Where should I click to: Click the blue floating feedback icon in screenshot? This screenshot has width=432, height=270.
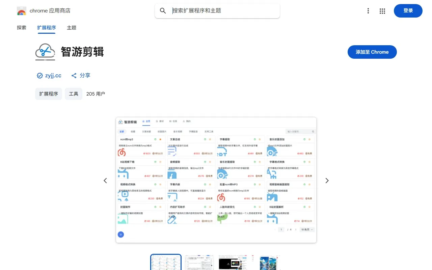coord(121,234)
